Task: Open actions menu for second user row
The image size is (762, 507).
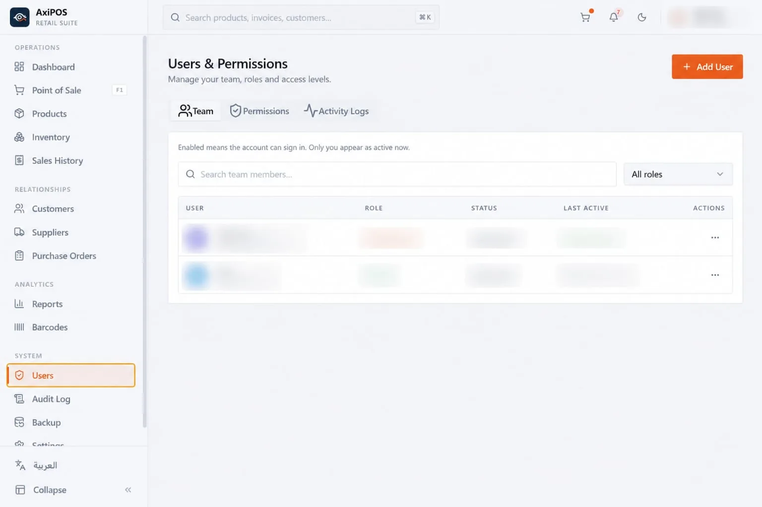Action: 715,275
